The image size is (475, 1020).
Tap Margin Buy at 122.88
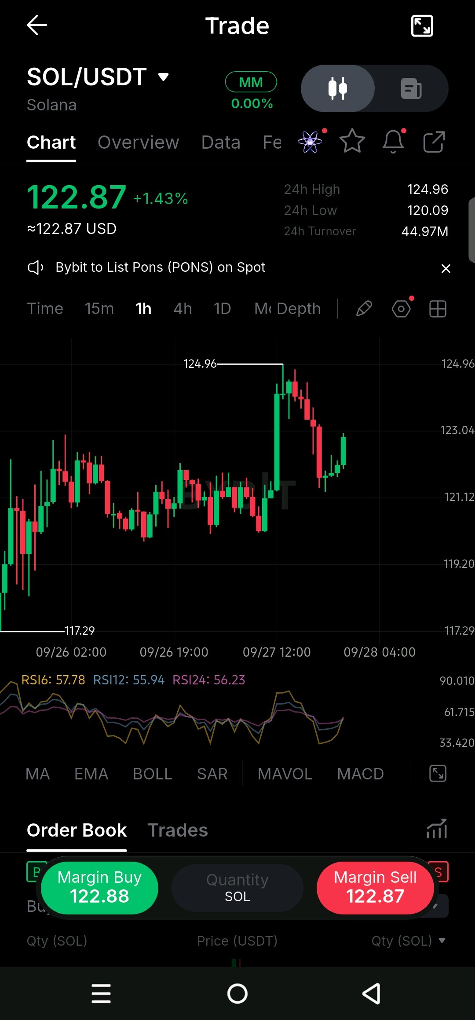coord(99,888)
